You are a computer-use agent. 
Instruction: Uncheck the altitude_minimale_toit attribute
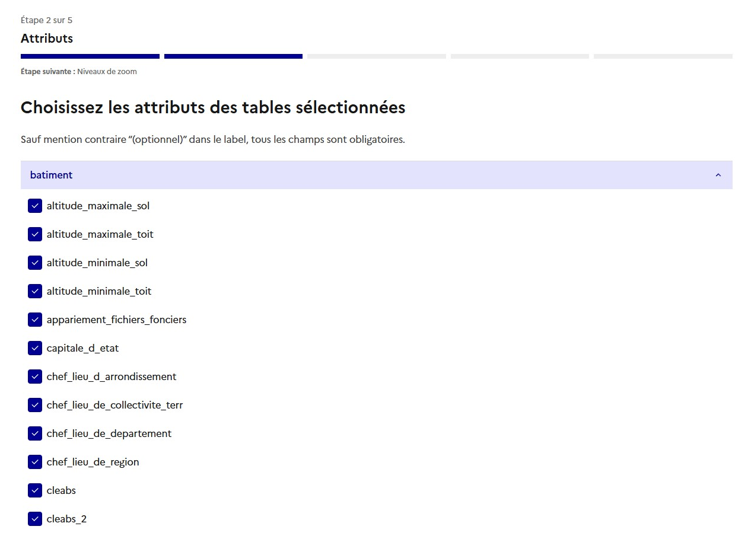click(x=35, y=291)
